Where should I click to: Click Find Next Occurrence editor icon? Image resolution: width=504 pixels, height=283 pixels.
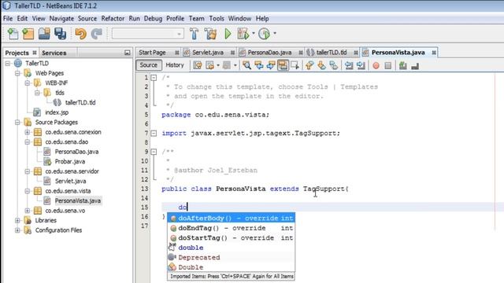(x=271, y=65)
